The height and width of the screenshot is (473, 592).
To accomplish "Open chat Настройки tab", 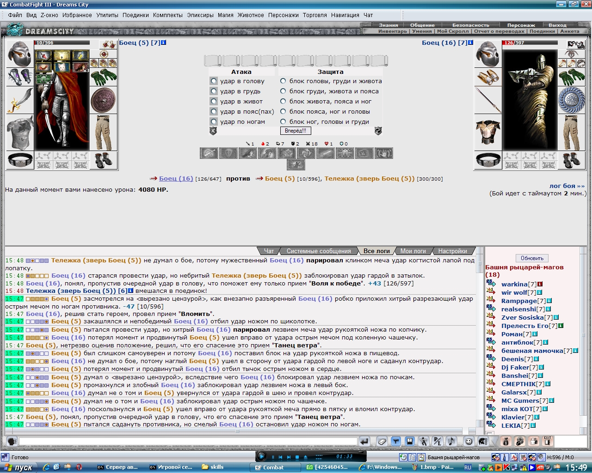I will coord(453,251).
